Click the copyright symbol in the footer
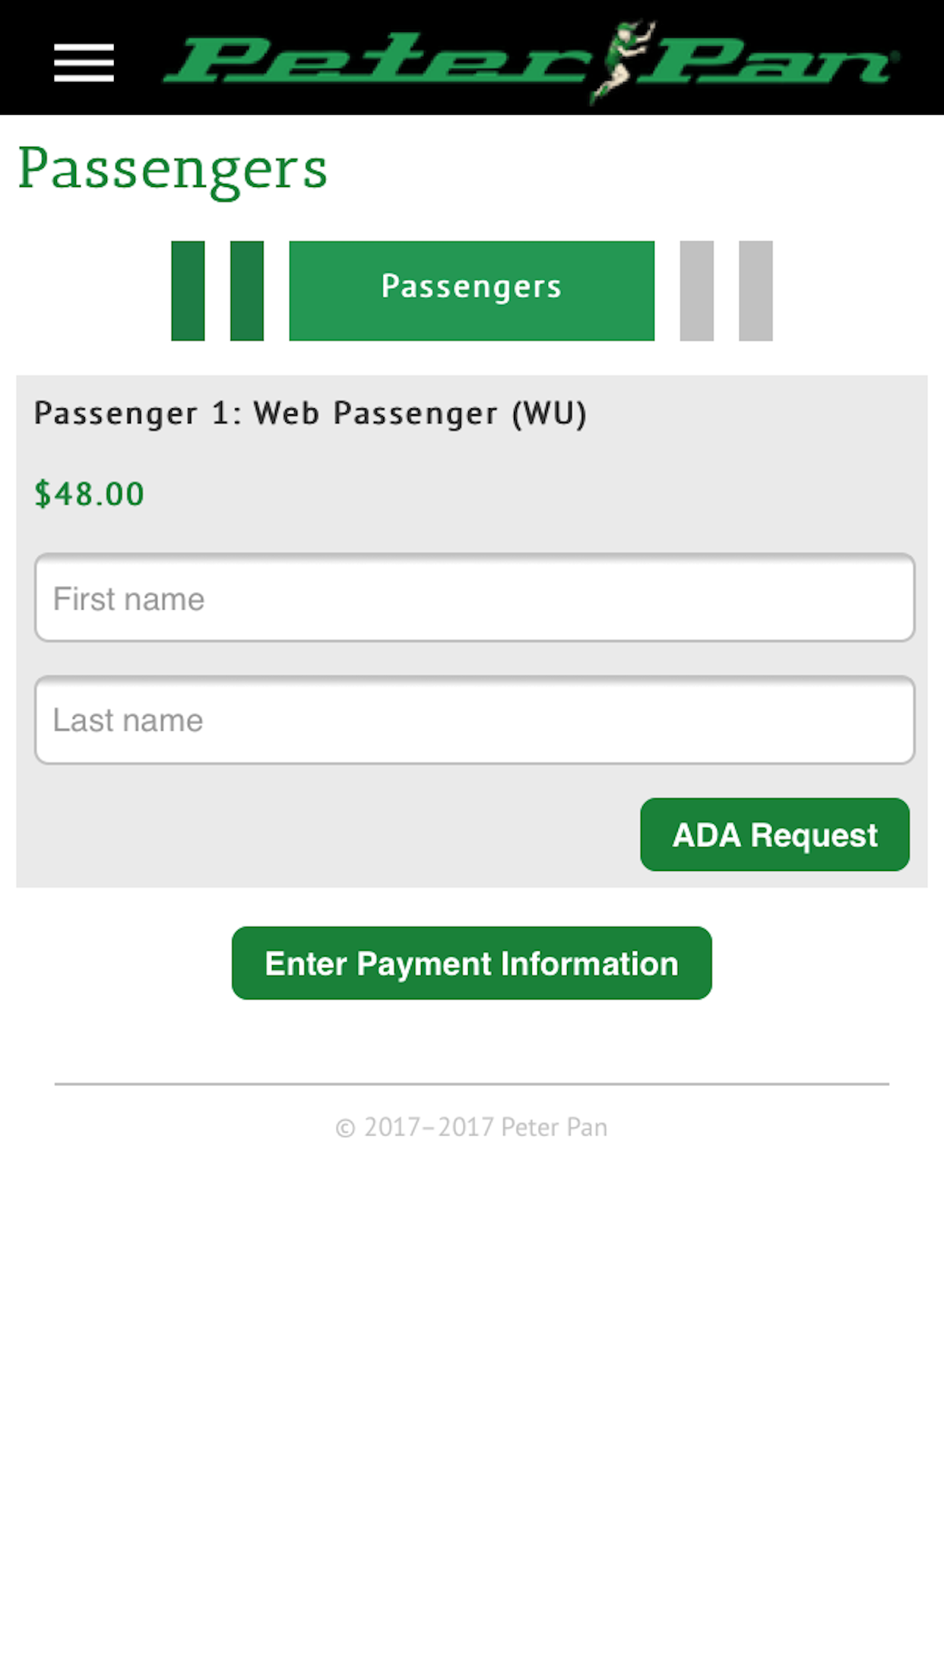 pos(345,1128)
